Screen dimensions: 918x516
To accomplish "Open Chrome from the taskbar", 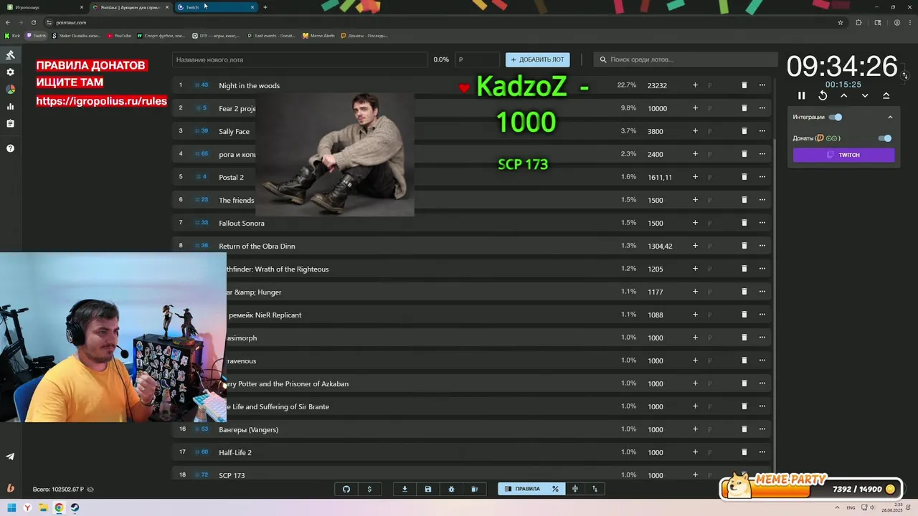I will 59,507.
